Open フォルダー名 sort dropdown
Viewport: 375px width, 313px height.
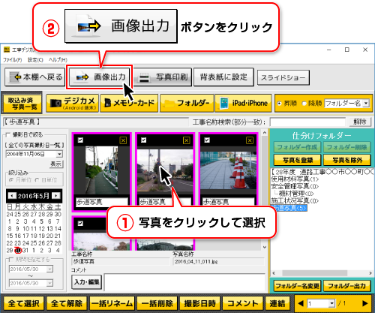(x=366, y=104)
